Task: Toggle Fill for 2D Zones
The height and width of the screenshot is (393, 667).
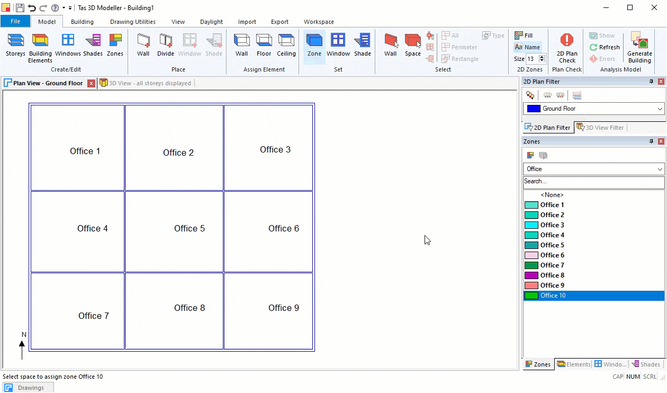Action: click(524, 35)
